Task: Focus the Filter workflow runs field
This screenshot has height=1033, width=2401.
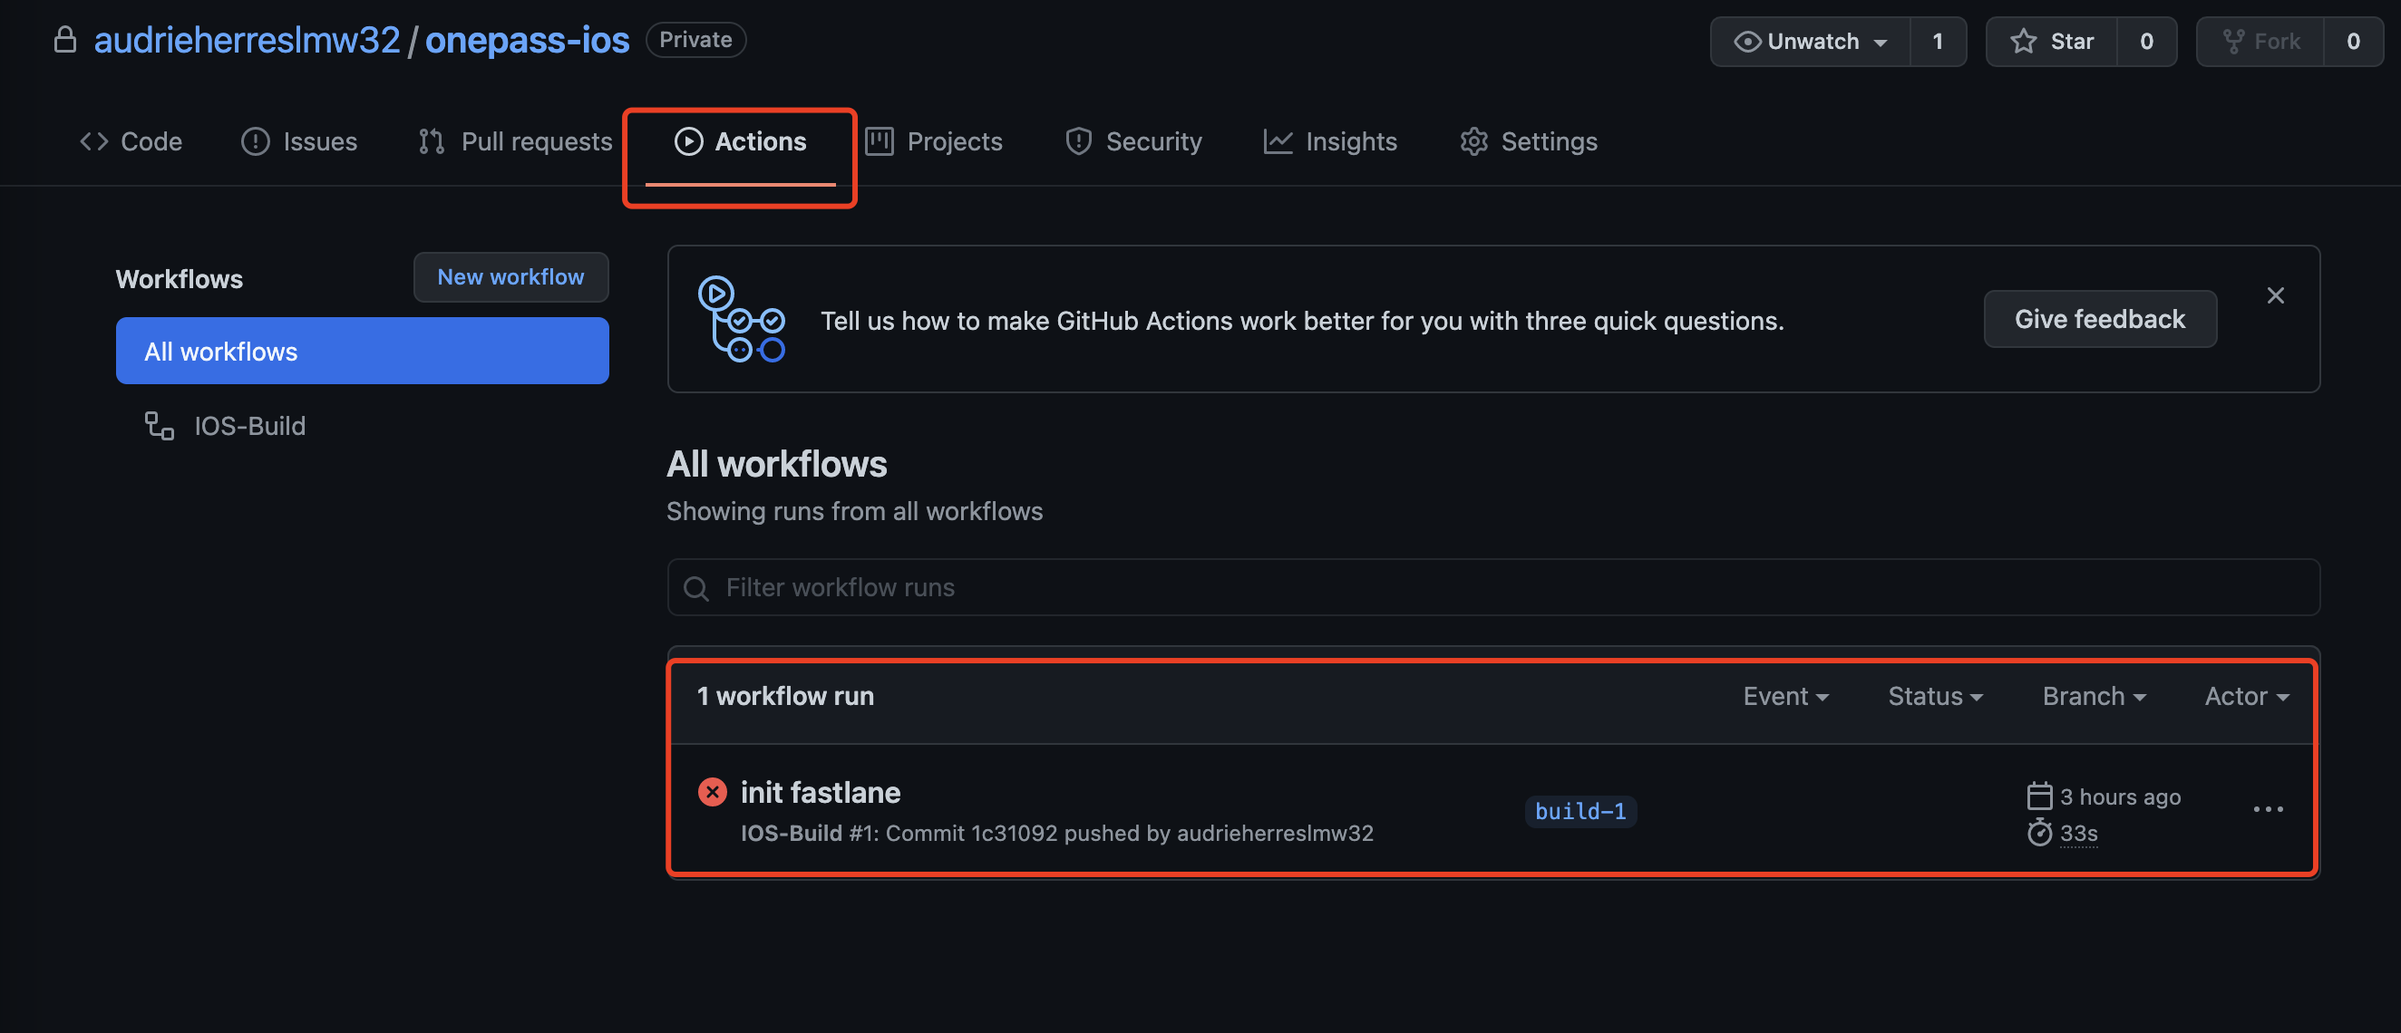Action: pos(1492,588)
